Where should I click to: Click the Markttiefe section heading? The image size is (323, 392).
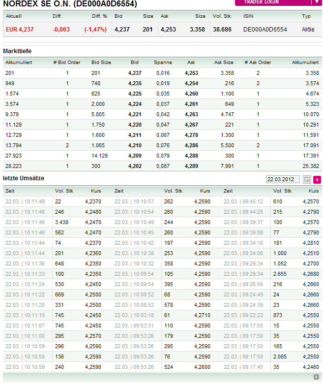click(x=17, y=51)
